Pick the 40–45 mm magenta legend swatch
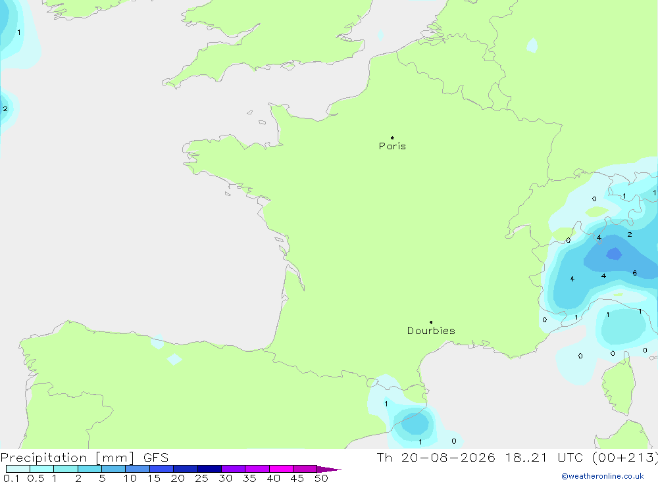This screenshot has width=658, height=482. (x=281, y=469)
